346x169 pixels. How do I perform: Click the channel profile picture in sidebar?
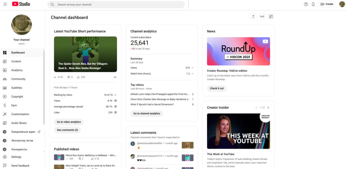tap(22, 25)
